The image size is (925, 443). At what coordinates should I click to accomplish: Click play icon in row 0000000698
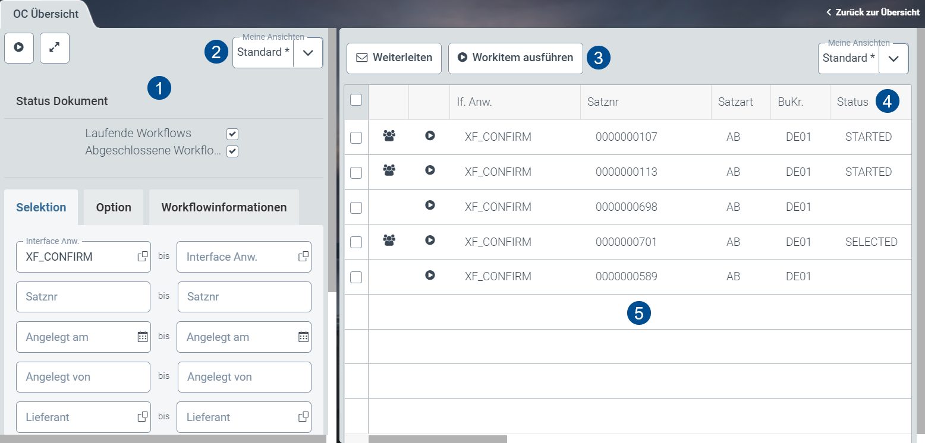click(430, 205)
